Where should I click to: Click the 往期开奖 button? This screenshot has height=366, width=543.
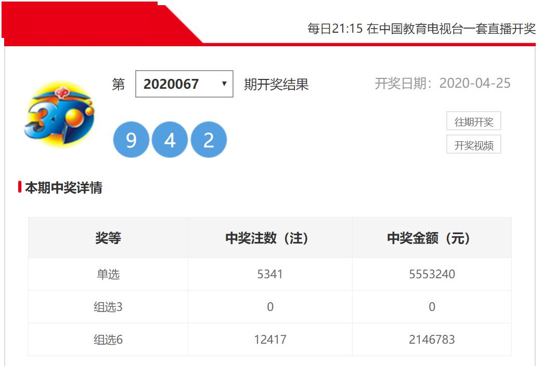pyautogui.click(x=474, y=121)
